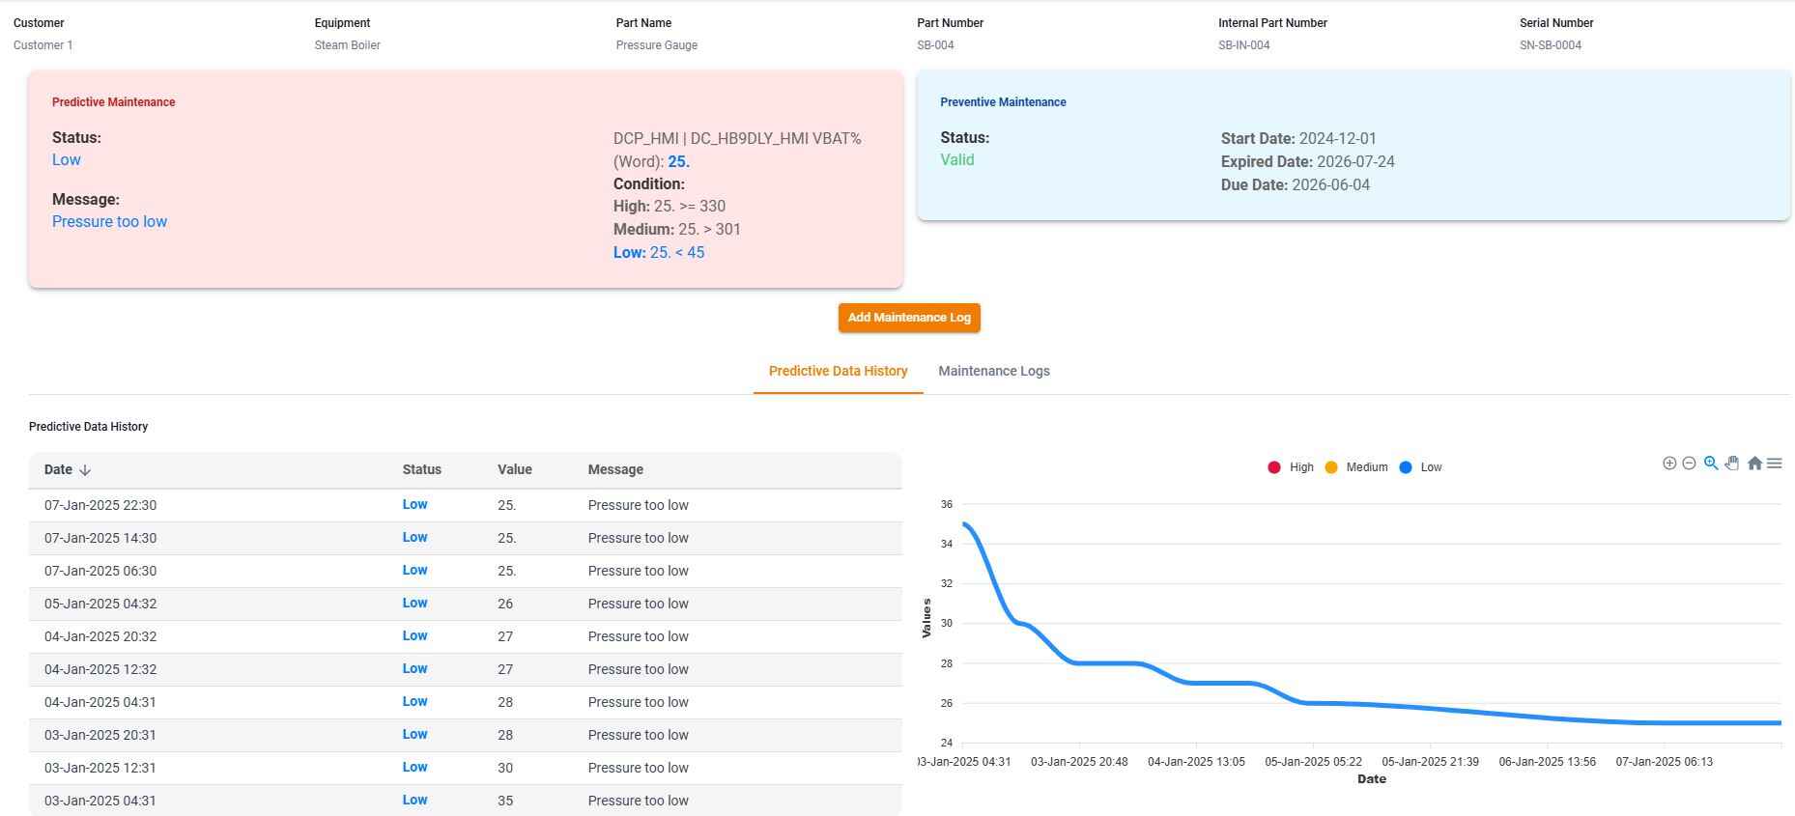The height and width of the screenshot is (816, 1795).
Task: Toggle High series via its legend label
Action: (x=1301, y=467)
